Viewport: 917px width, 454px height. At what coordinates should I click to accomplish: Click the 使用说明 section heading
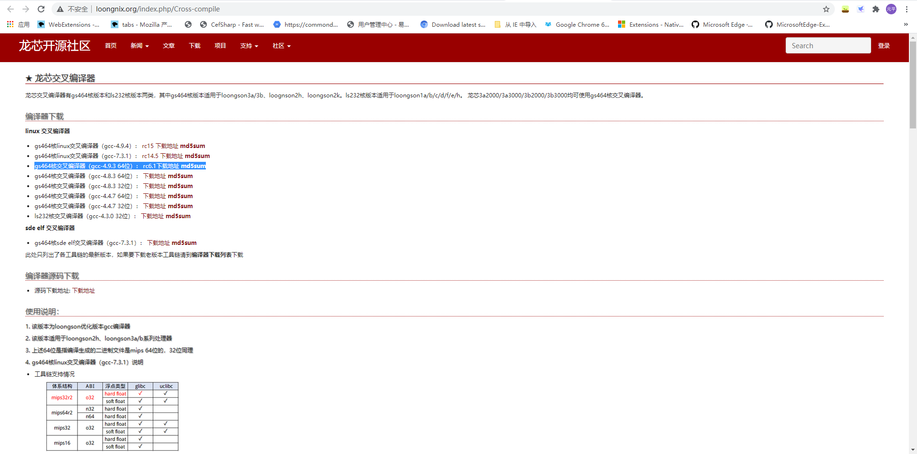pos(43,312)
